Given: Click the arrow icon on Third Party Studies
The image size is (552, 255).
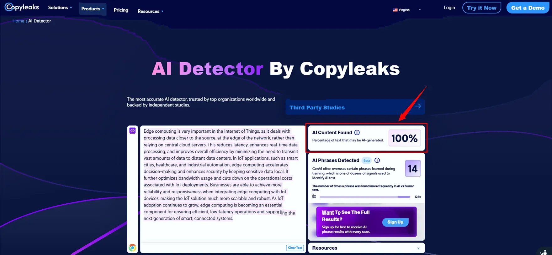Looking at the screenshot, I should [417, 106].
